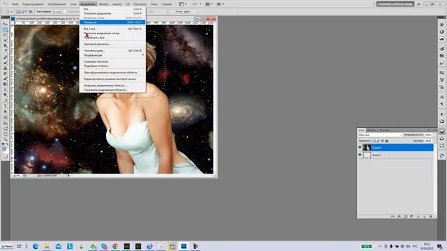Click the Растушевка feather input field
This screenshot has height=251, width=447.
pyautogui.click(x=57, y=12)
